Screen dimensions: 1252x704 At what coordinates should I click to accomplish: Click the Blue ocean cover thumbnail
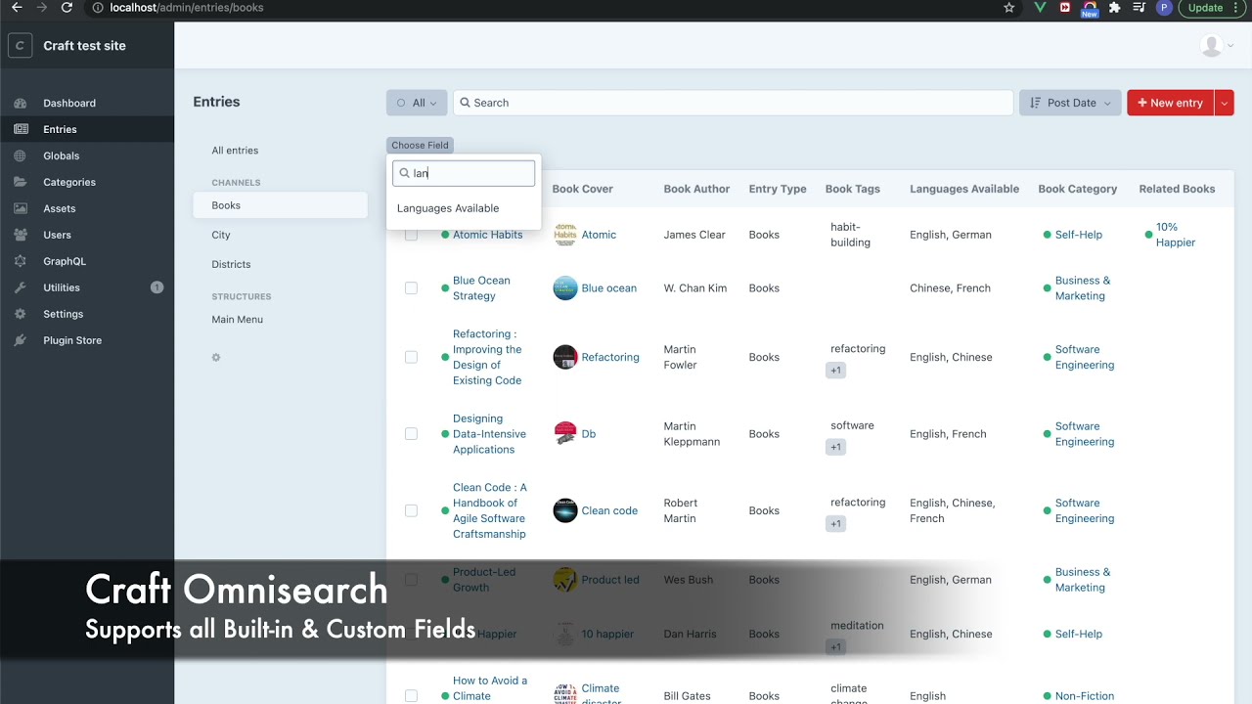click(565, 288)
